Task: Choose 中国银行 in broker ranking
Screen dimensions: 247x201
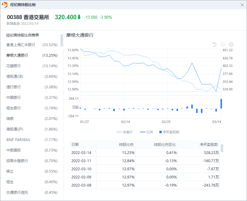Action: [x=32, y=98]
